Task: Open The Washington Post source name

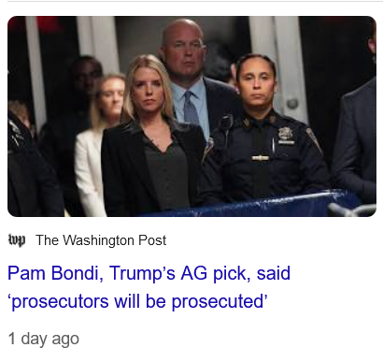Action: (101, 240)
